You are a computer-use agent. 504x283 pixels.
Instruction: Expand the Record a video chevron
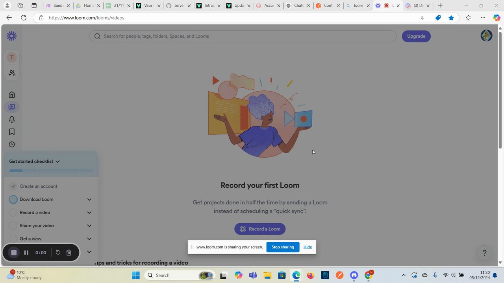pos(89,213)
